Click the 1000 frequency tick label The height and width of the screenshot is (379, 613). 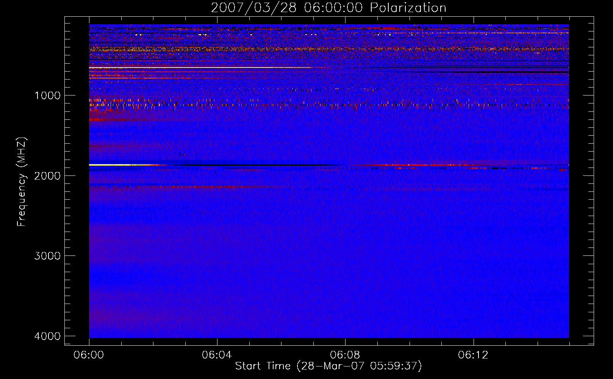47,96
